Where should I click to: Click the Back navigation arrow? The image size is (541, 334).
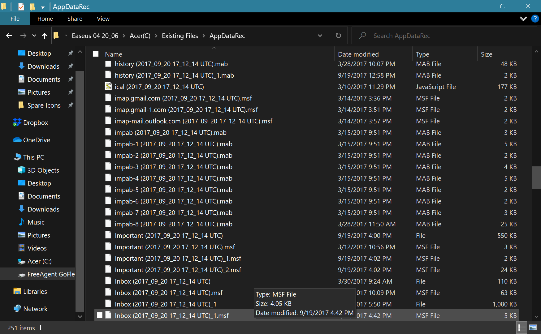9,36
